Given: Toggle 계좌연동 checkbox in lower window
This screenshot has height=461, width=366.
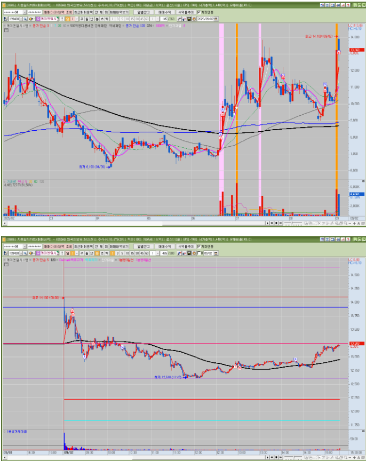Looking at the screenshot, I should click(199, 247).
